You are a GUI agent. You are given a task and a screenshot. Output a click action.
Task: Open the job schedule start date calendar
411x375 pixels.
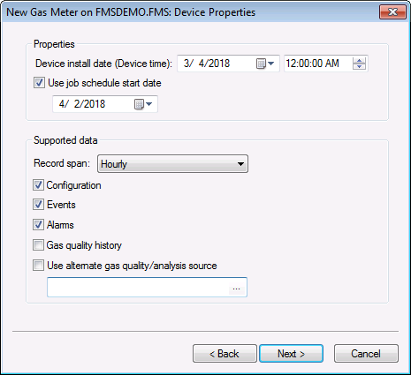click(x=143, y=104)
